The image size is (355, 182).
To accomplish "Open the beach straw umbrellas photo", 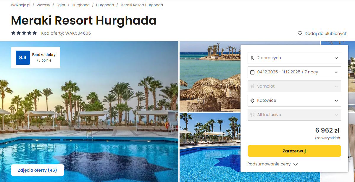I will (x=210, y=76).
